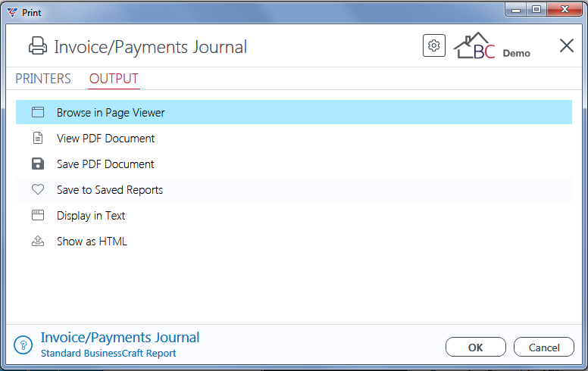The height and width of the screenshot is (371, 588).
Task: Click the View PDF Document page icon
Action: tap(38, 138)
